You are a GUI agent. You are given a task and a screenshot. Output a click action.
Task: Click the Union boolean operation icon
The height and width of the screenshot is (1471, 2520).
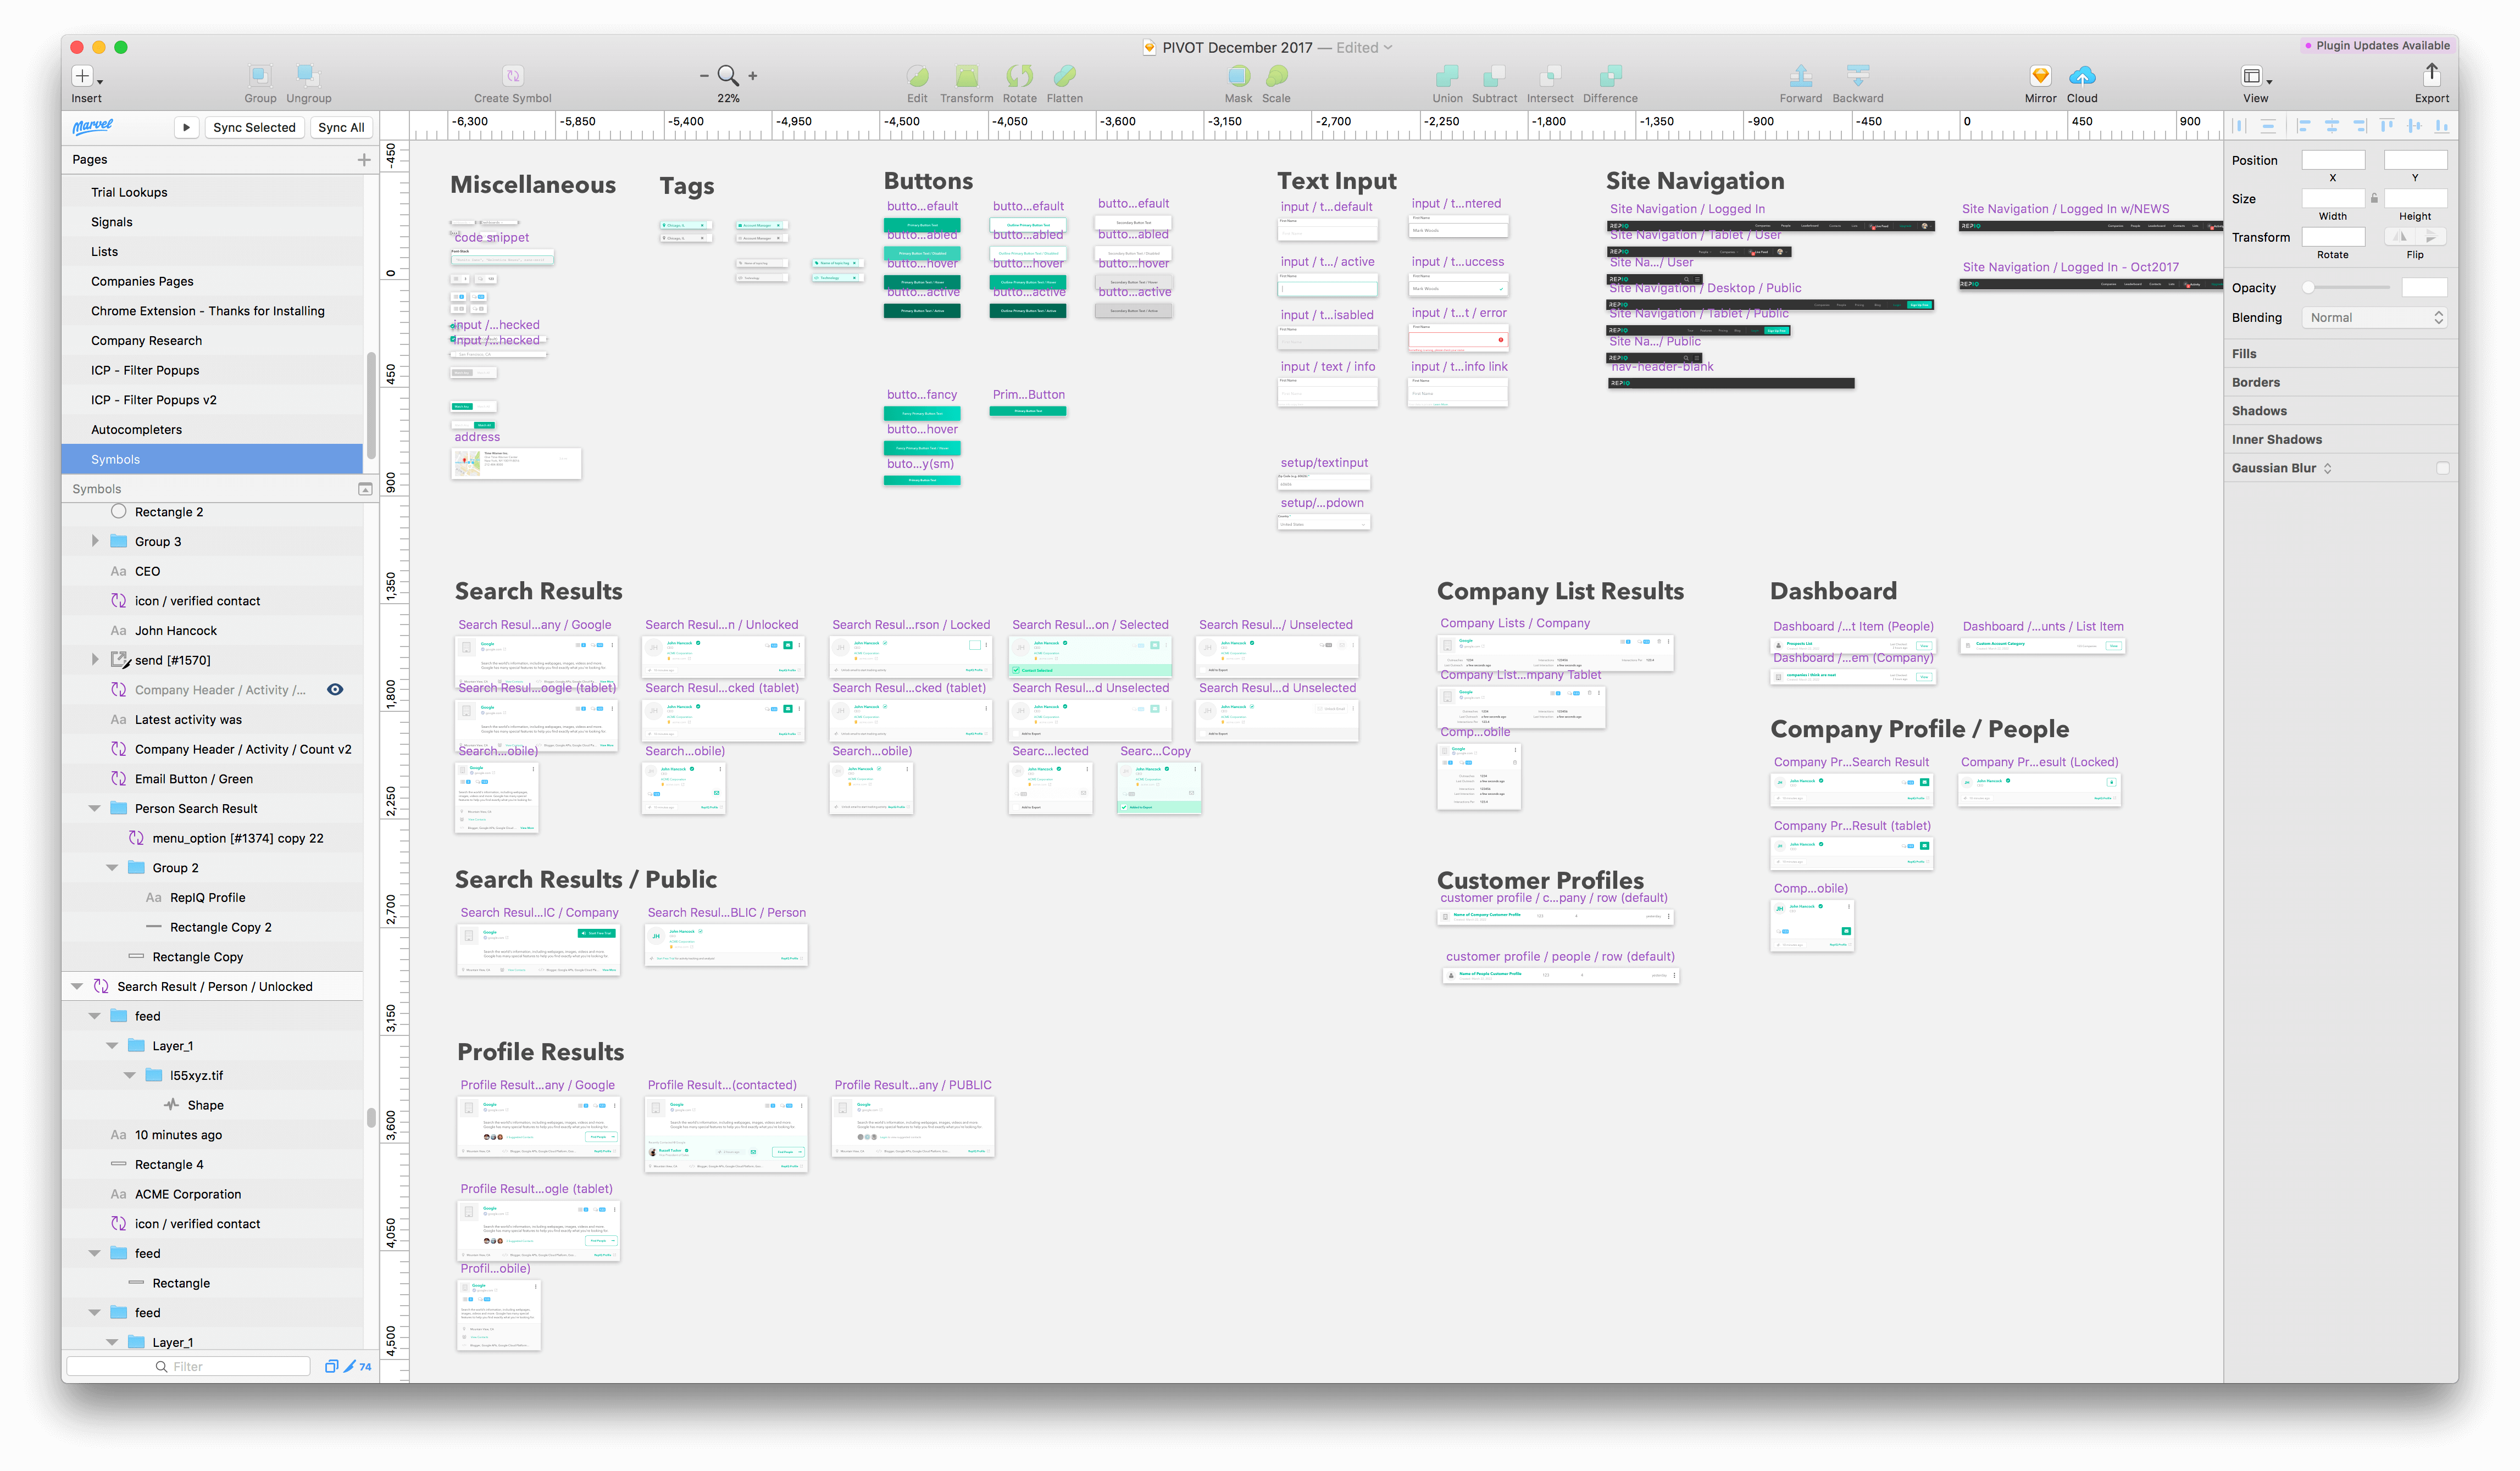[x=1446, y=76]
